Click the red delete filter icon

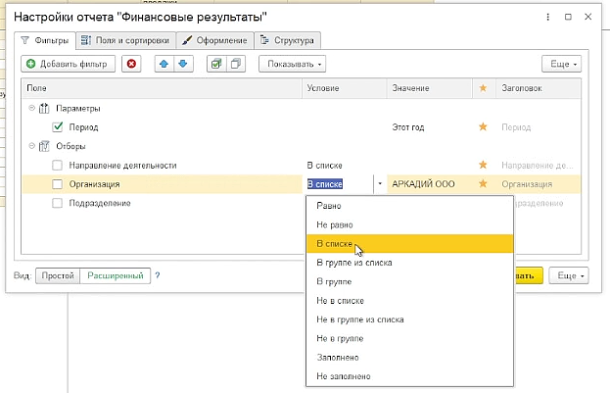coord(131,64)
